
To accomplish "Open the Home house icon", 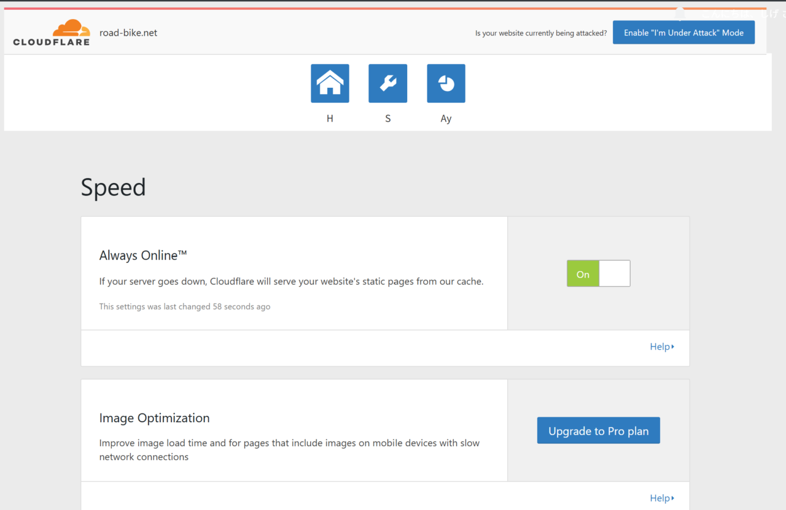I will pos(330,84).
